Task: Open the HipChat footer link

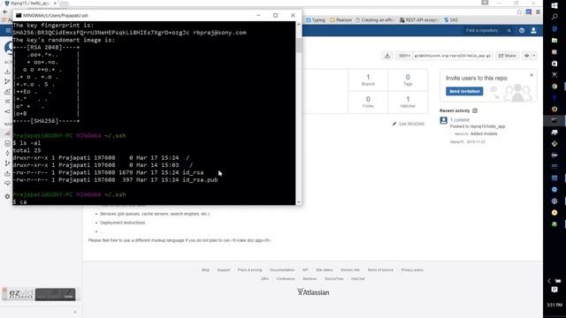Action: click(357, 279)
